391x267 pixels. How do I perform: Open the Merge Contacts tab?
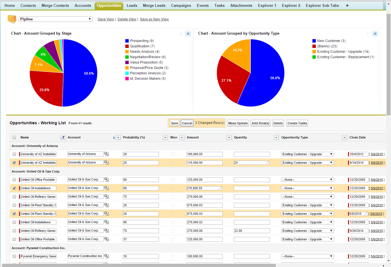[x=55, y=5]
